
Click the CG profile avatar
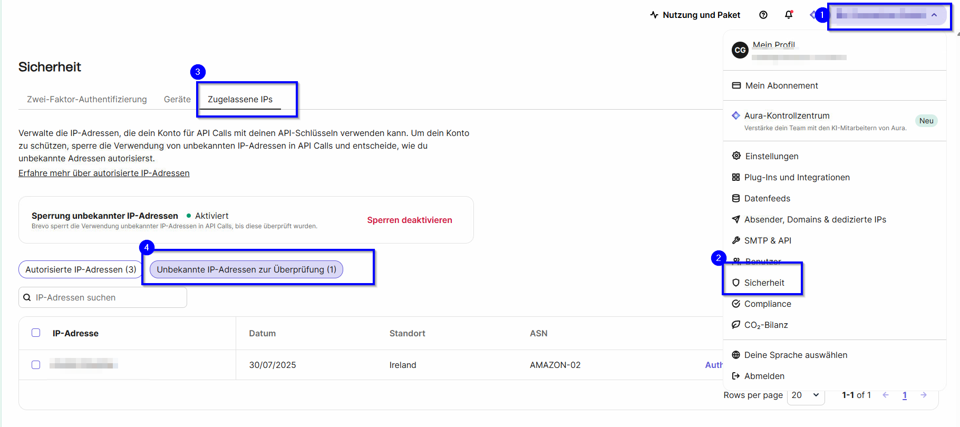coord(740,50)
